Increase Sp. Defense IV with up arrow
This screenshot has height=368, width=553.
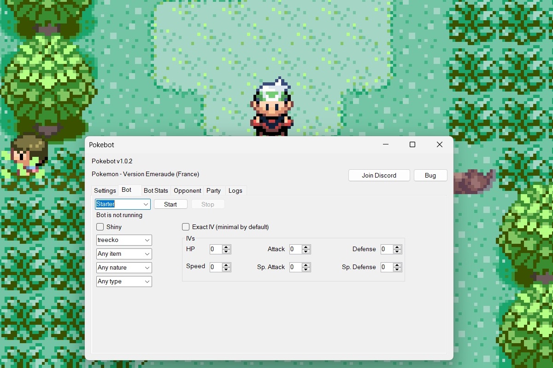tap(397, 264)
